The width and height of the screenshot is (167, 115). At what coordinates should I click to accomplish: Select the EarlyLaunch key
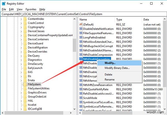click(35, 68)
